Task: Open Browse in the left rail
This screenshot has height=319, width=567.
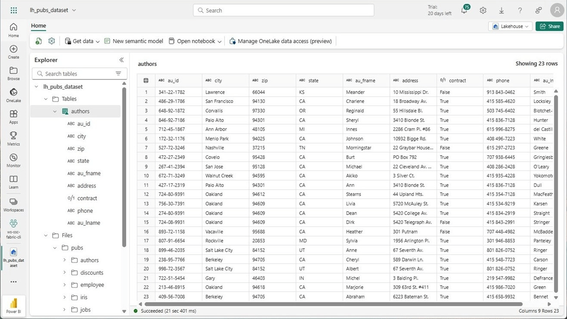Action: [14, 73]
